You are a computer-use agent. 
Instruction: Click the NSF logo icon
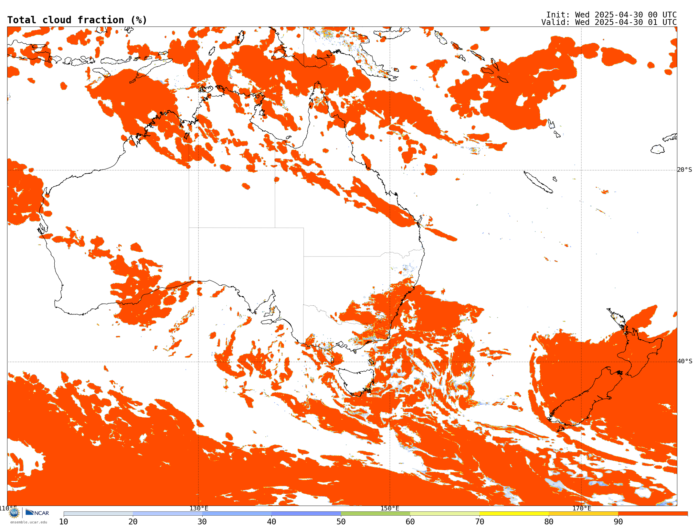(14, 513)
